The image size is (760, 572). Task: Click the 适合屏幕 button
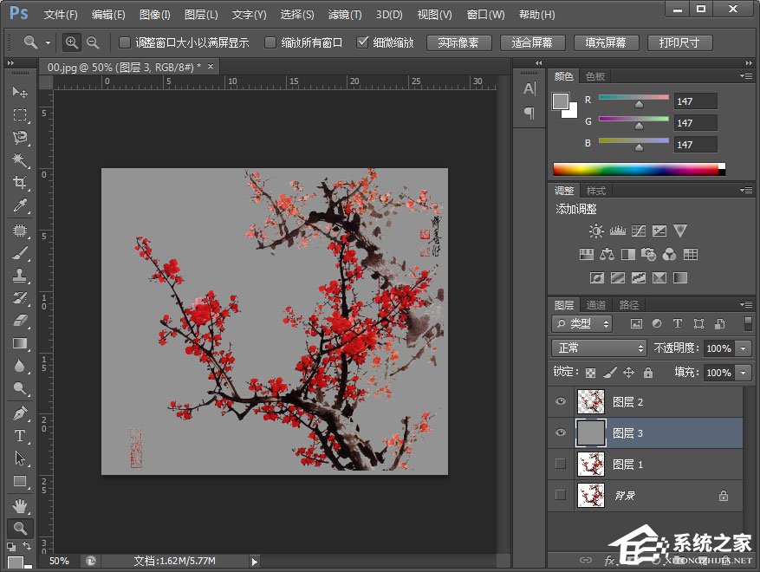click(x=532, y=42)
